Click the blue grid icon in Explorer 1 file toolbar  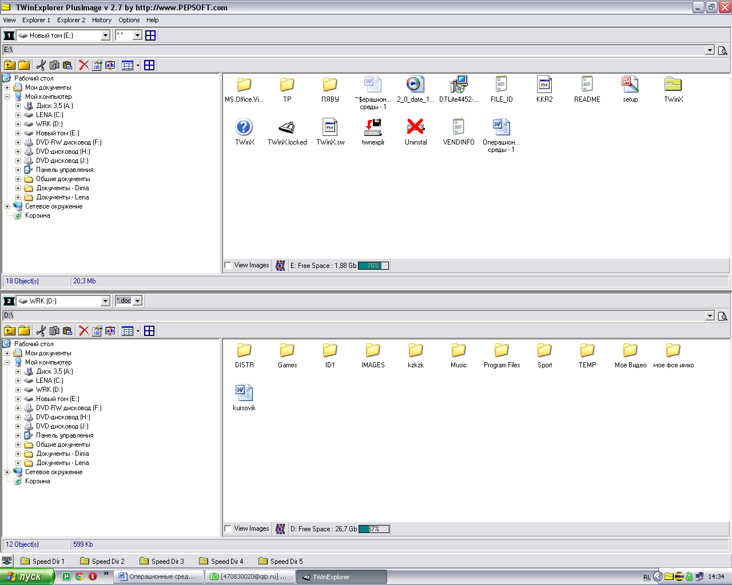pos(149,65)
